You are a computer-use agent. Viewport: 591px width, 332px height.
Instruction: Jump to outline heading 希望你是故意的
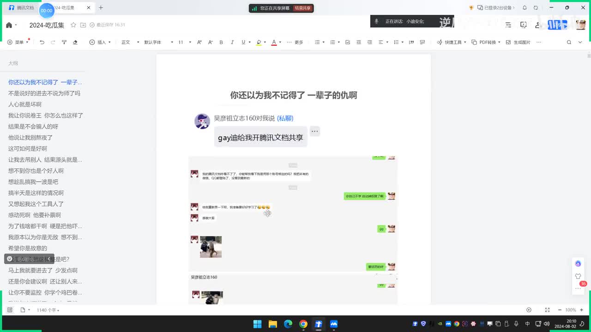(x=28, y=248)
